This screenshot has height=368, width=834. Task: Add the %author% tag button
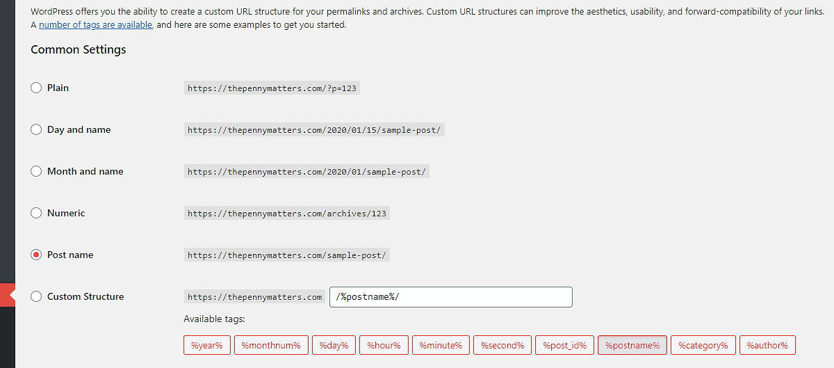pos(767,345)
